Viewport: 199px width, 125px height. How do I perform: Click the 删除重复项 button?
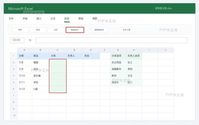pos(99,30)
